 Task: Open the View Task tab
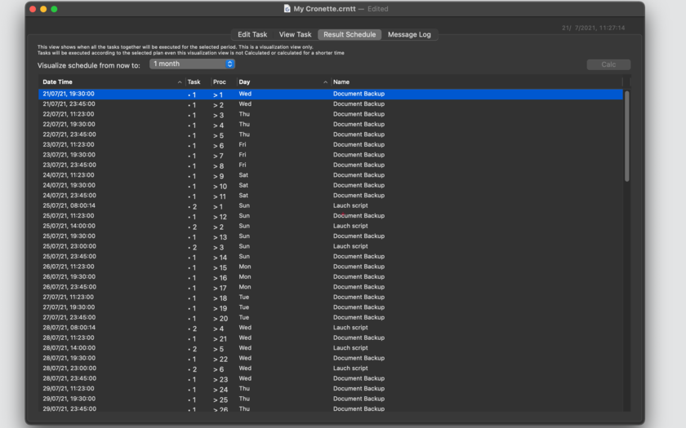(x=296, y=34)
